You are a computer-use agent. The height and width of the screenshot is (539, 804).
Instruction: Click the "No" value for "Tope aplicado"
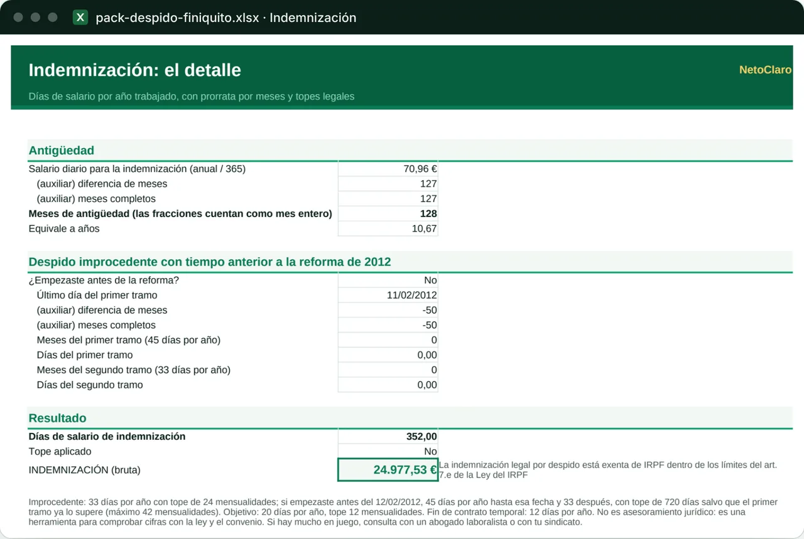(388, 452)
